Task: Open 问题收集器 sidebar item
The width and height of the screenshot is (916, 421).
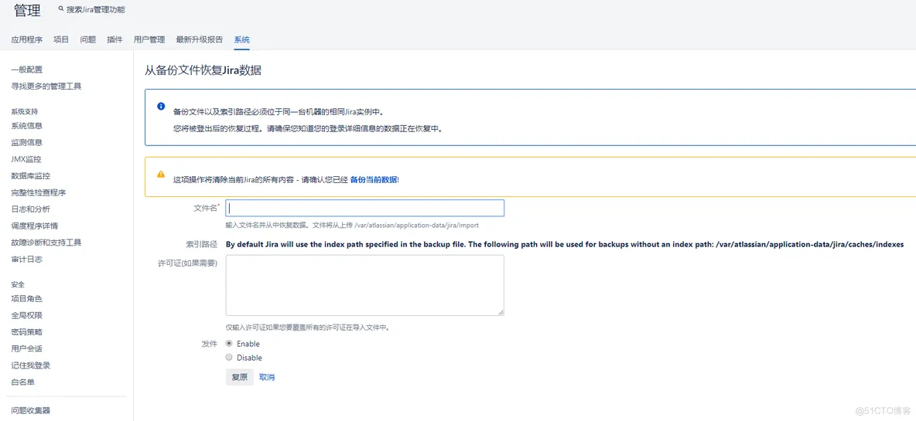Action: pyautogui.click(x=30, y=410)
